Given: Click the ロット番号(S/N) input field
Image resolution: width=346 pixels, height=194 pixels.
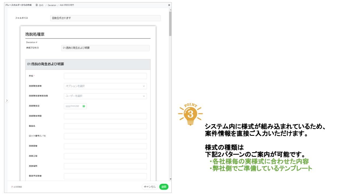Looking at the screenshot, I should (x=105, y=136).
